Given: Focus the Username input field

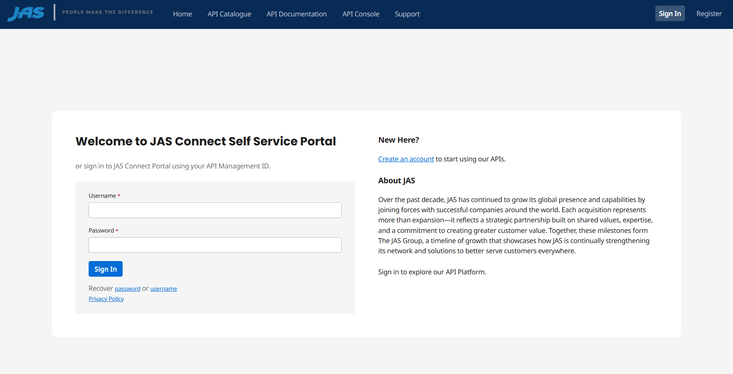Looking at the screenshot, I should pos(215,210).
